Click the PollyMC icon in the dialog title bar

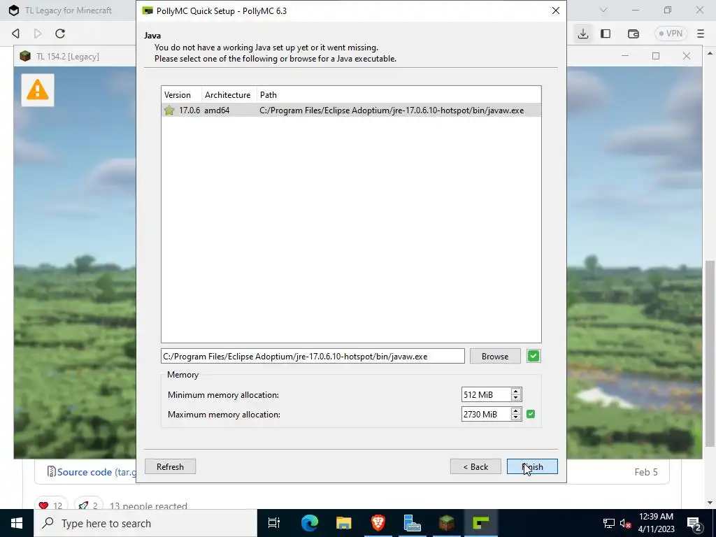pos(148,10)
